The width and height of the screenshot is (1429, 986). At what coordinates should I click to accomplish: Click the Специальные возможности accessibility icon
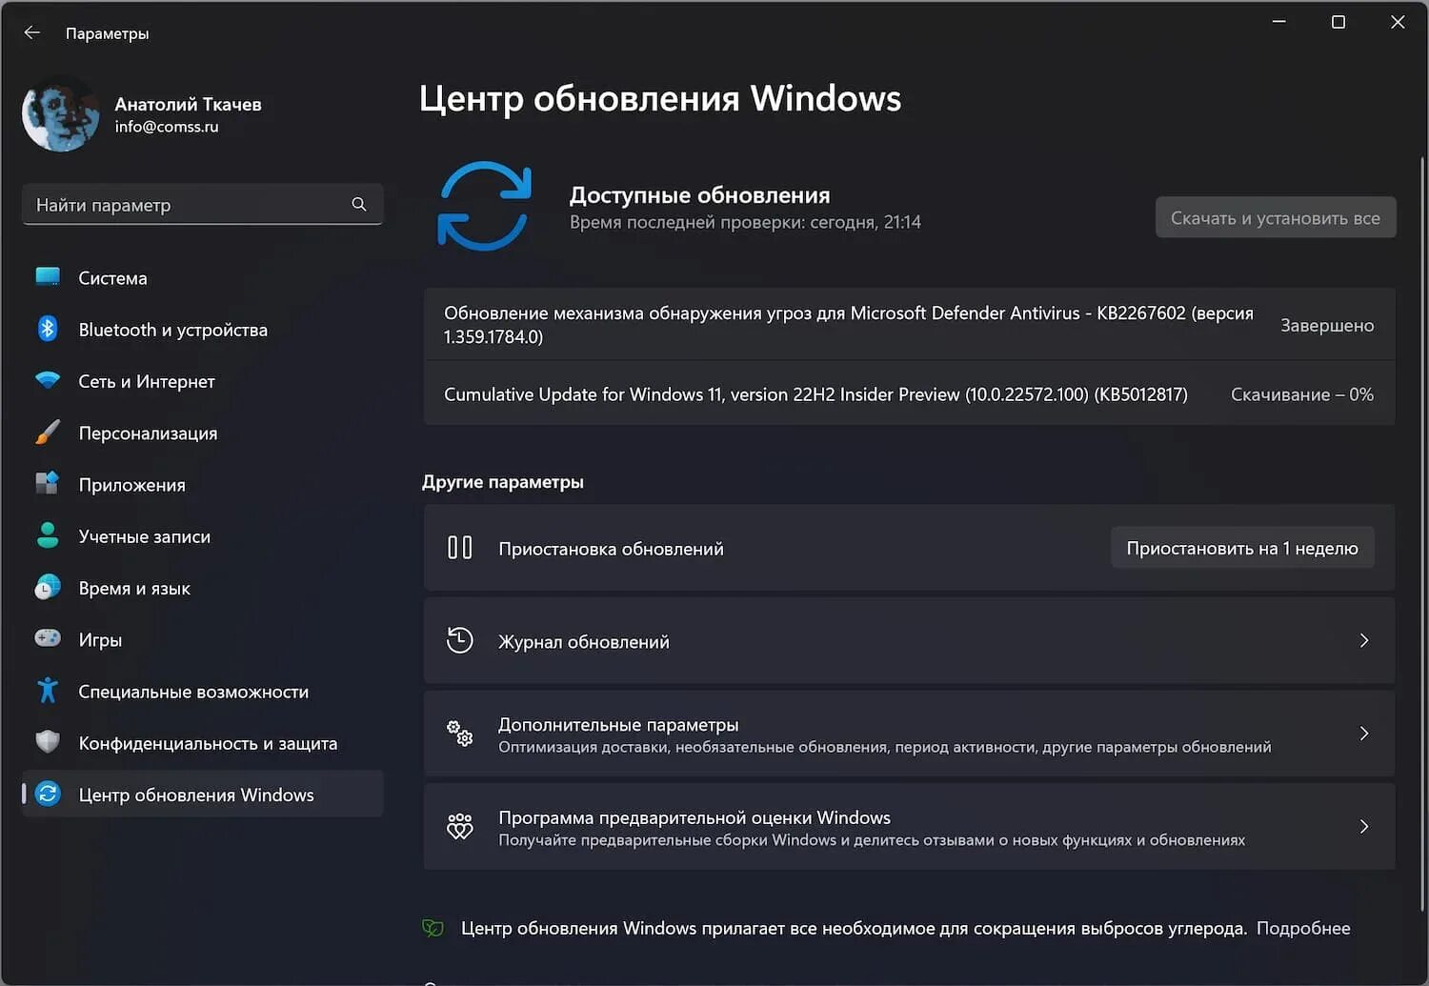(x=48, y=690)
